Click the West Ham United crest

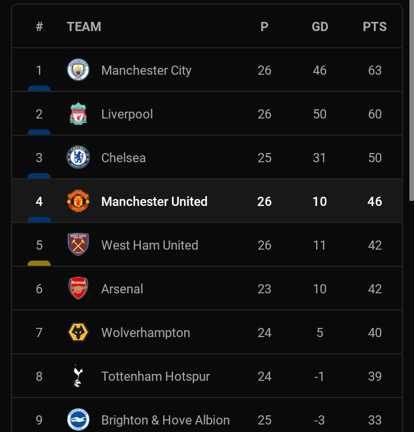78,244
